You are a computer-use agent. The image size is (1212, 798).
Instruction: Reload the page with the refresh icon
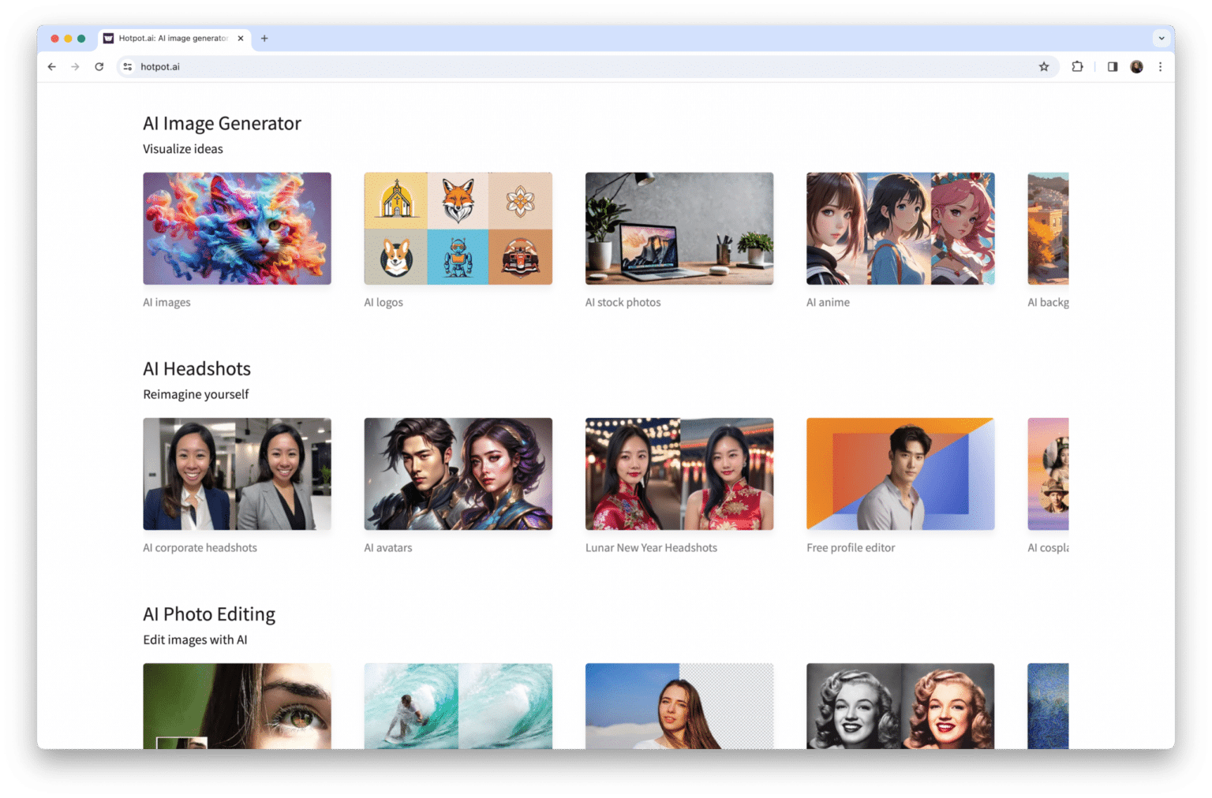point(99,67)
